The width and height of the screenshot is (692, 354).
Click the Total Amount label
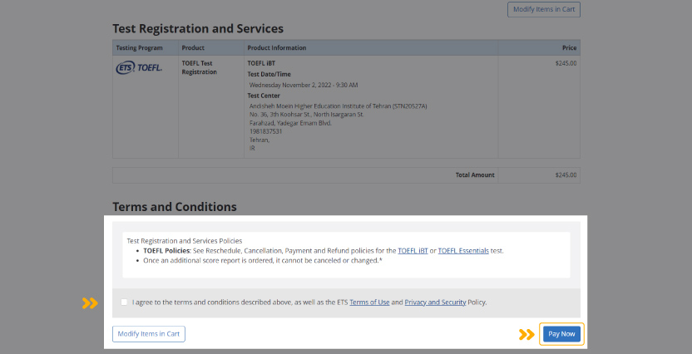tap(475, 175)
